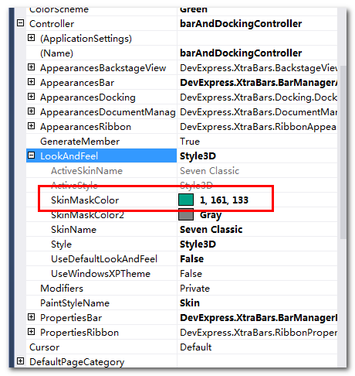This screenshot has width=355, height=376.
Task: Expand AppearancesDocumentManager property
Action: point(31,111)
